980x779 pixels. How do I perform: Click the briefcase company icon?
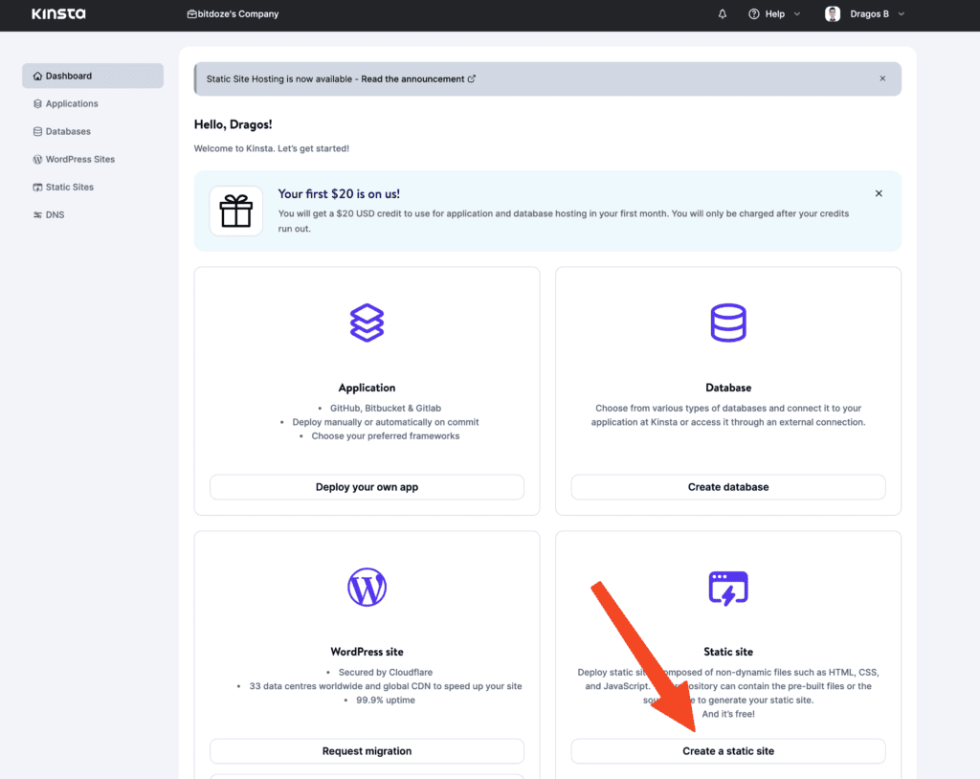[x=191, y=13]
